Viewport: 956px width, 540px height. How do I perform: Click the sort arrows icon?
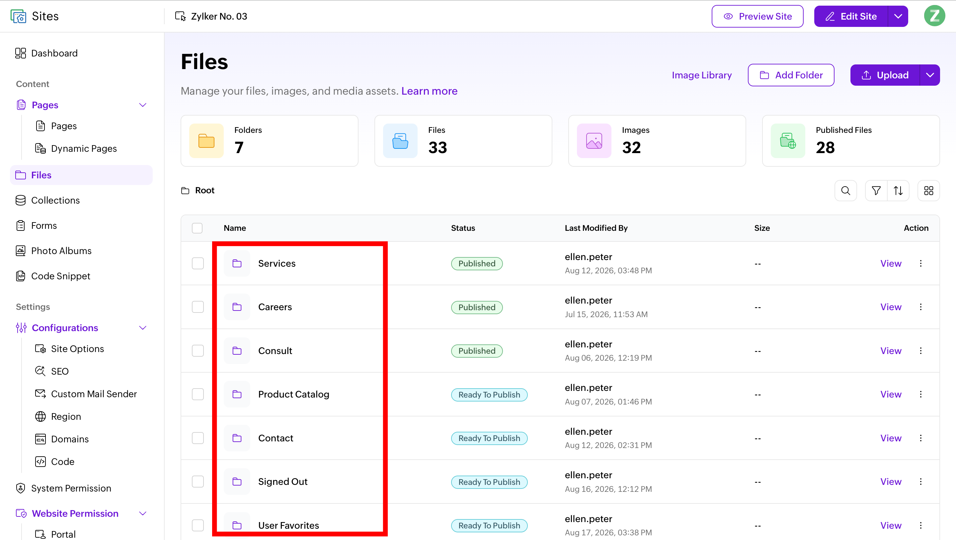click(x=898, y=191)
